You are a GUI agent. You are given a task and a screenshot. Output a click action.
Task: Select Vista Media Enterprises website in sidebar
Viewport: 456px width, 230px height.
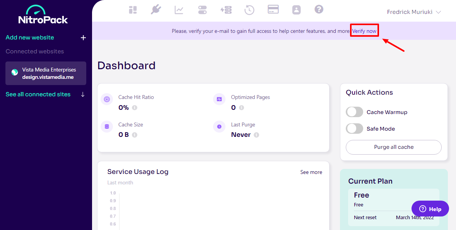(46, 73)
